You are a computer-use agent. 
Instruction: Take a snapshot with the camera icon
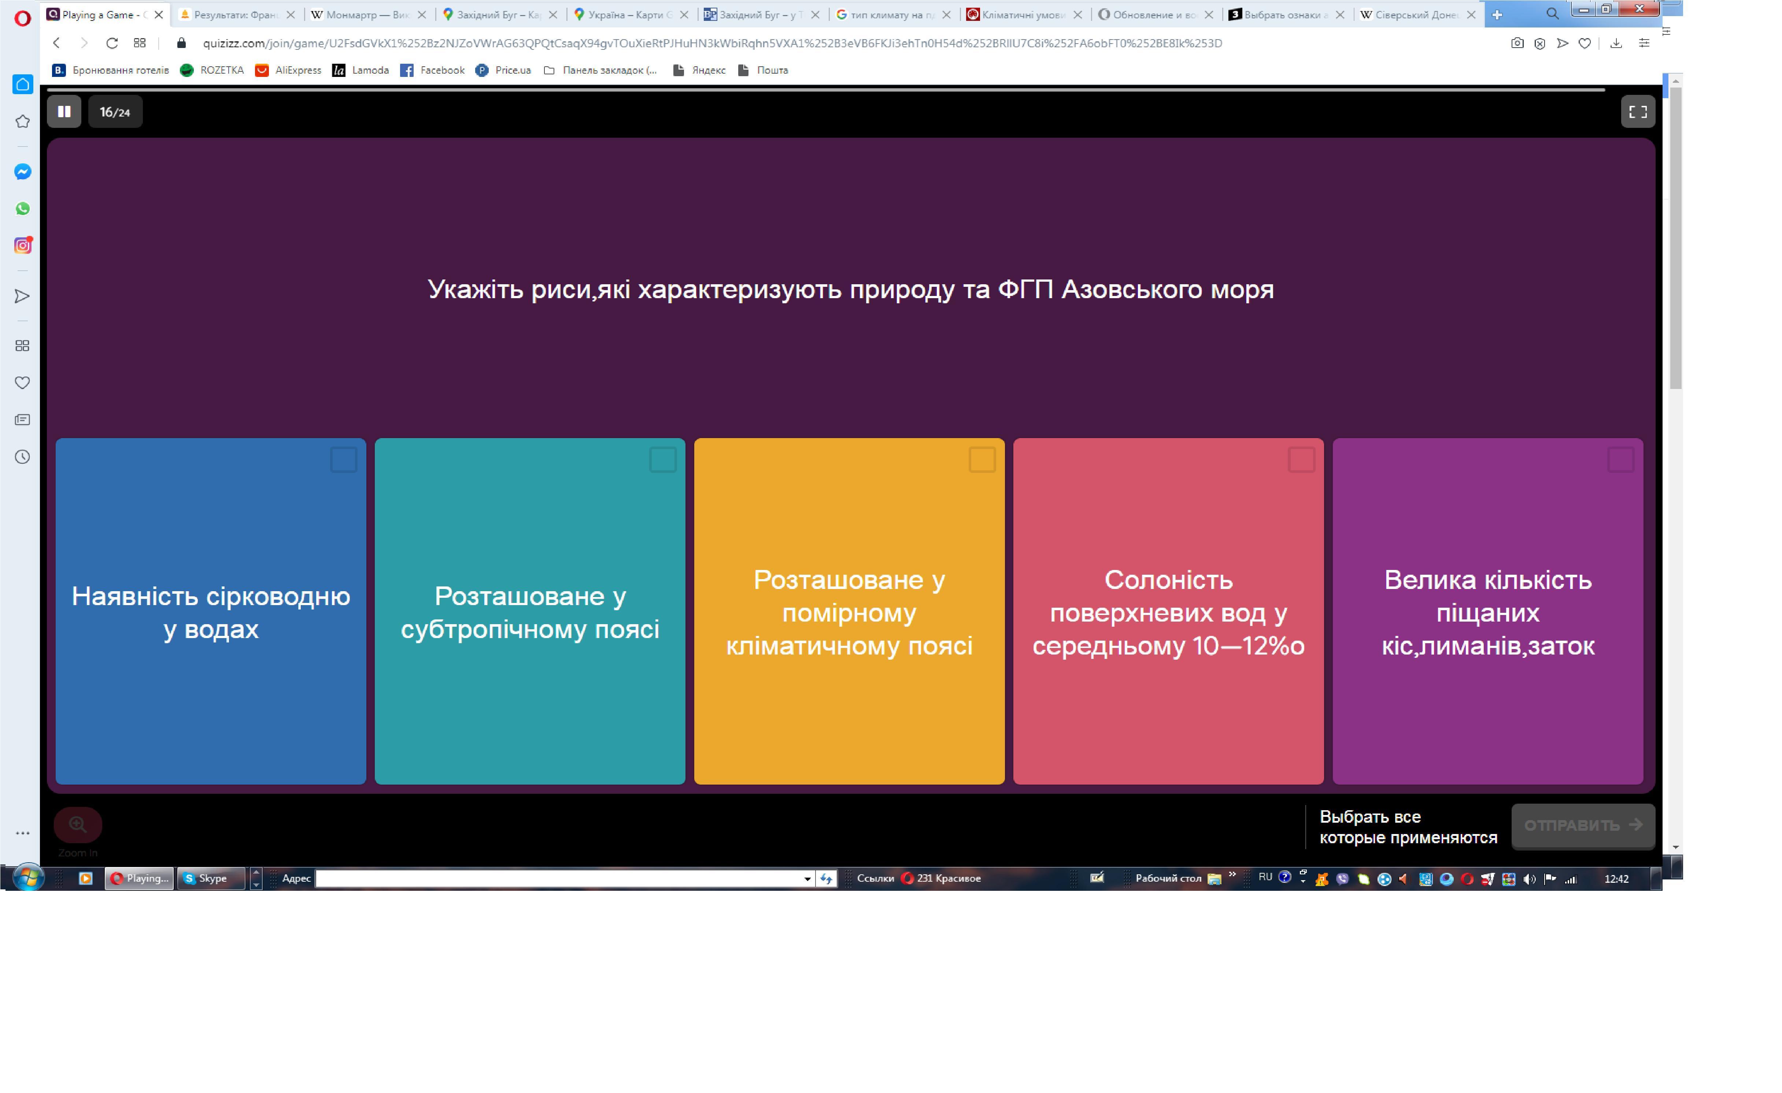(x=1517, y=43)
